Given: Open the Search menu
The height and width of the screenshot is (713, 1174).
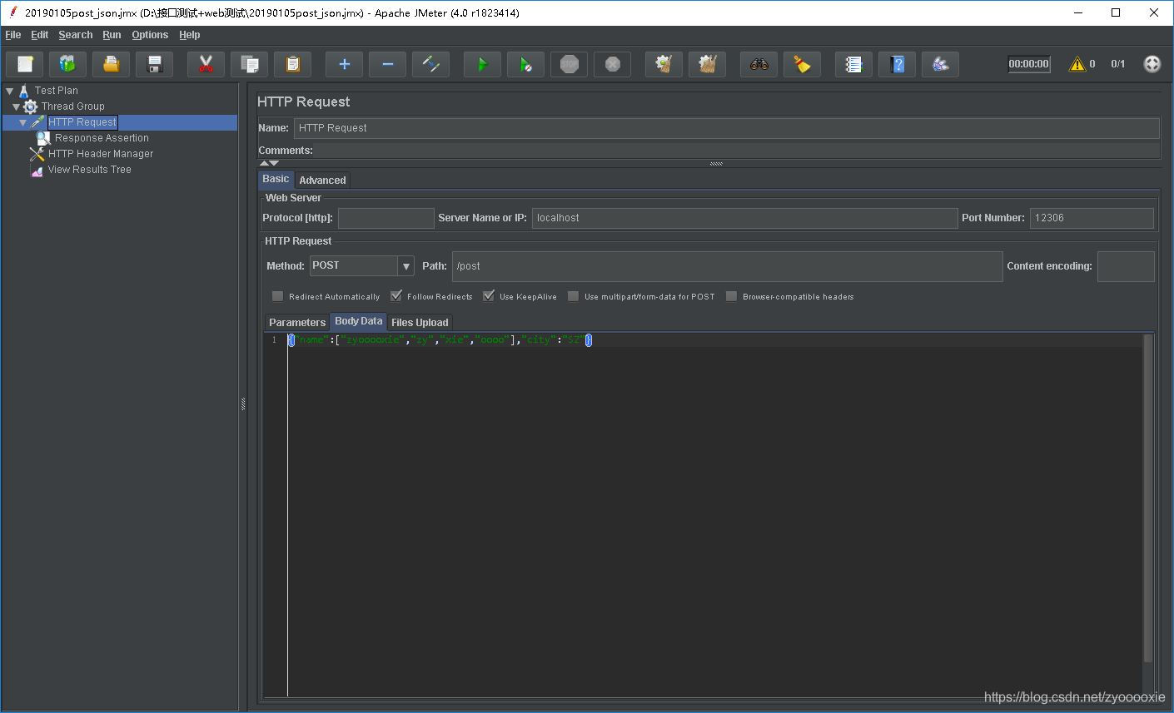Looking at the screenshot, I should 76,35.
